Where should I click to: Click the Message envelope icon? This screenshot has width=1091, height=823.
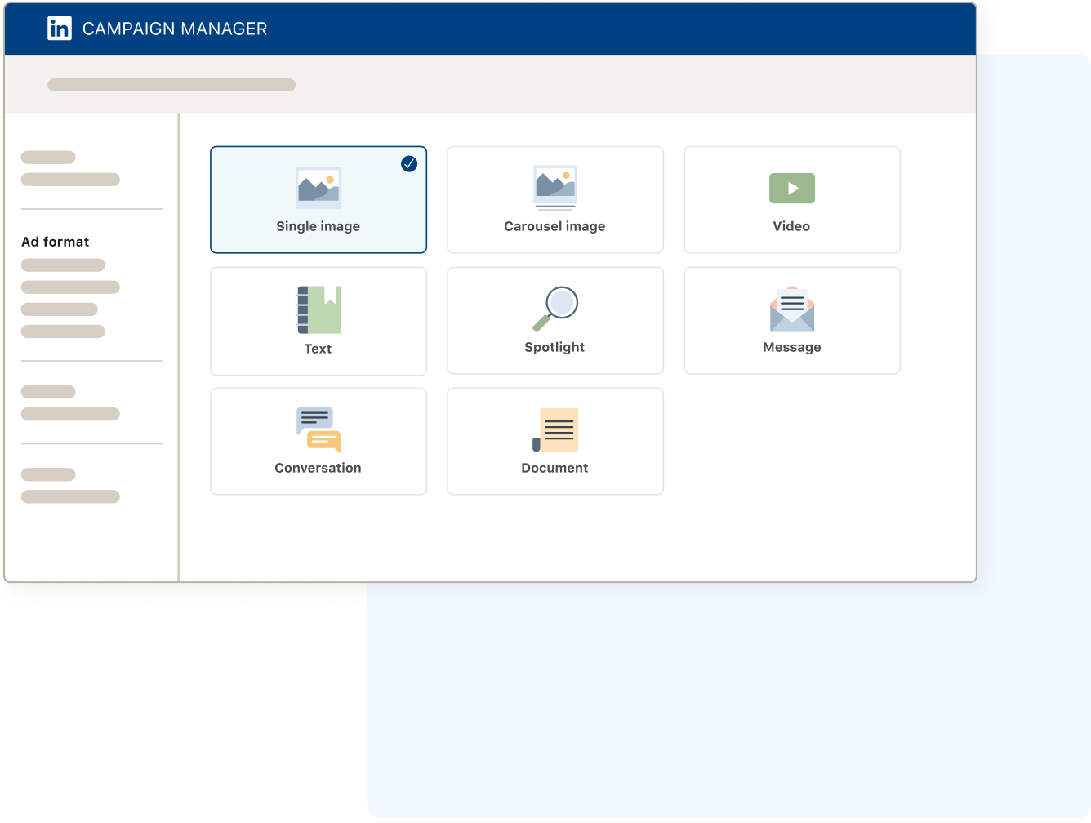791,309
